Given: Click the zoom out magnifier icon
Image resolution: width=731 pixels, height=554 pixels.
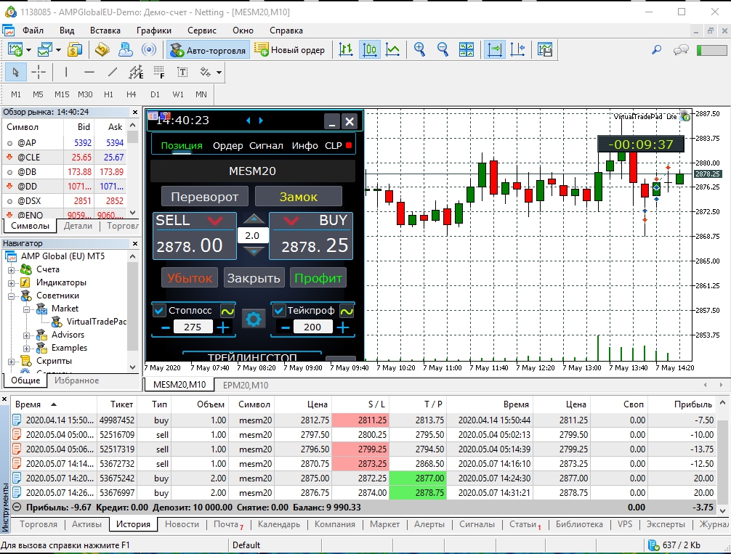Looking at the screenshot, I should click(x=443, y=49).
